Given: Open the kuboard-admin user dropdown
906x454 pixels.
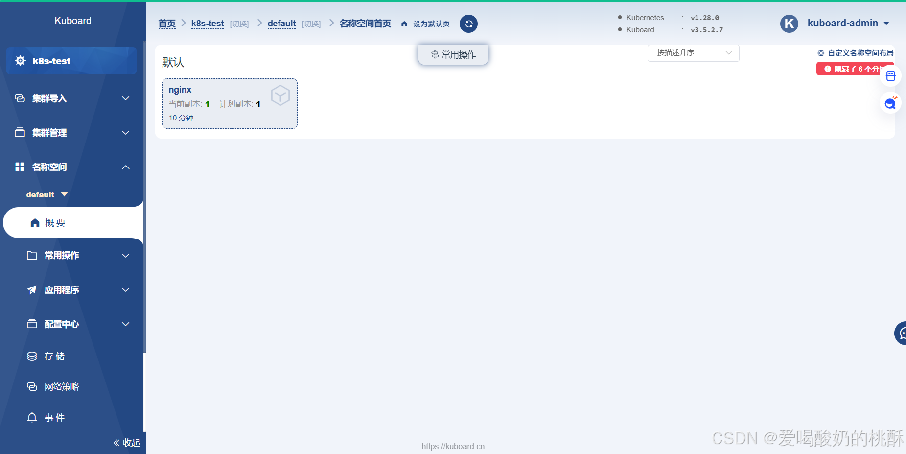Looking at the screenshot, I should pos(848,23).
